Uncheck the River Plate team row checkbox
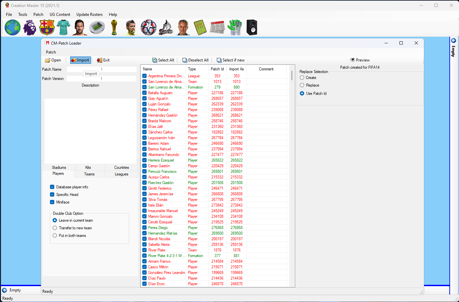 coord(145,250)
